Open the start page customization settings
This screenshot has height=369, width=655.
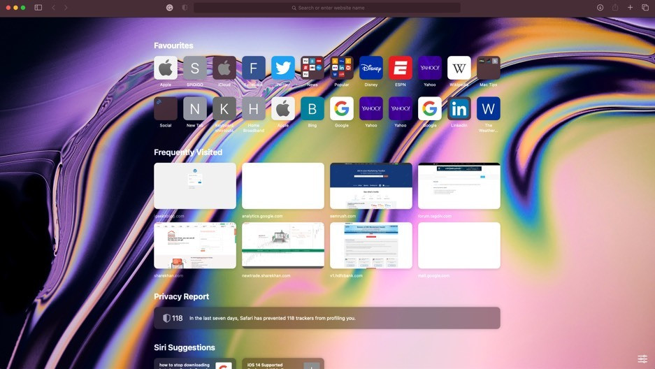[642, 359]
